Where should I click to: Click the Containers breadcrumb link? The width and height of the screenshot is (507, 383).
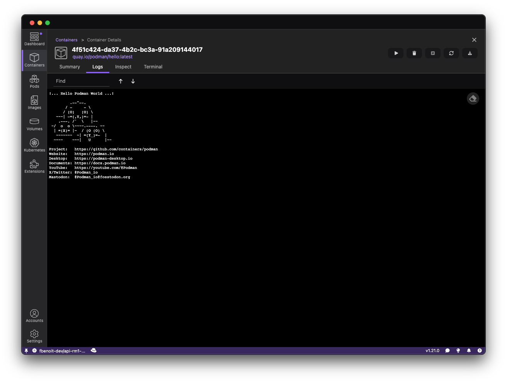(66, 40)
